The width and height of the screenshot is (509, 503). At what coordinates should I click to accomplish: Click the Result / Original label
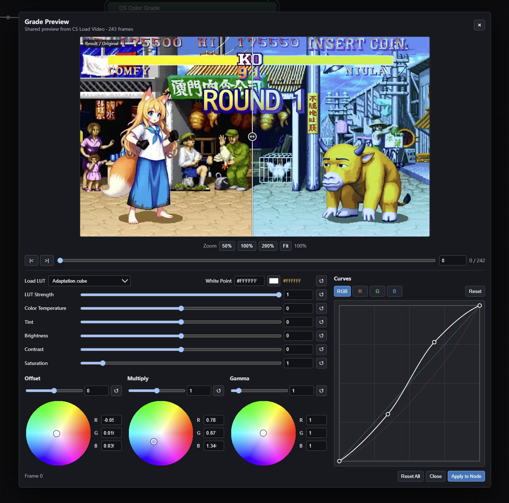102,44
